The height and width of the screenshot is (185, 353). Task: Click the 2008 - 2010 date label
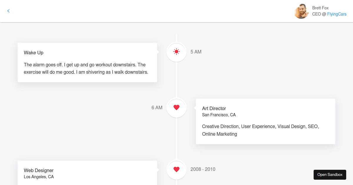tap(203, 169)
